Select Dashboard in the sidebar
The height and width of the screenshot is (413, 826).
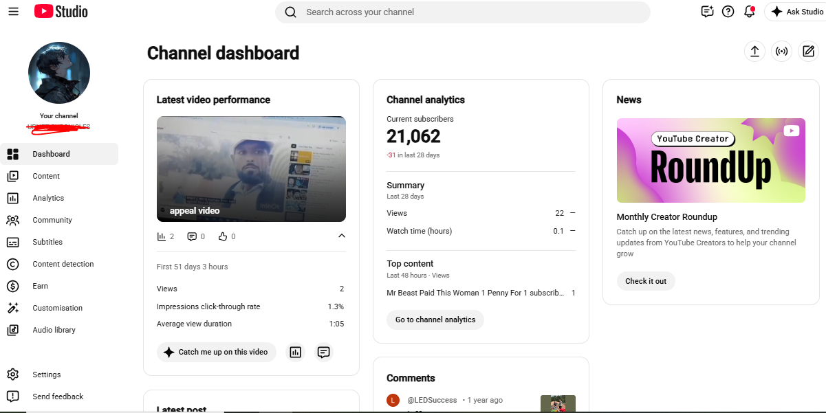[59, 154]
